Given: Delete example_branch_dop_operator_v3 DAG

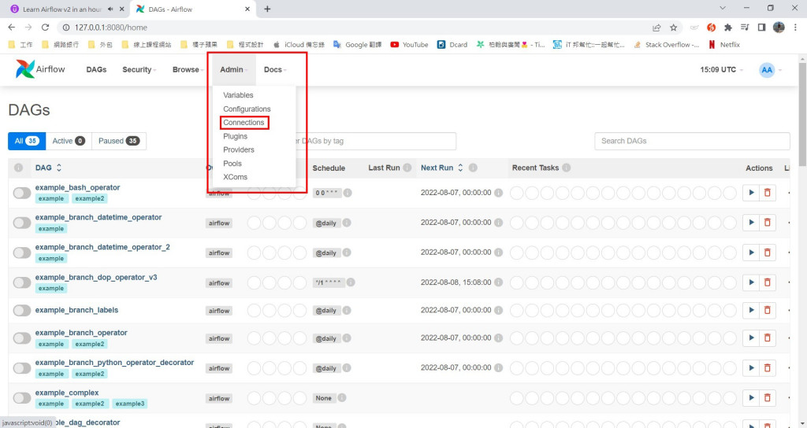Looking at the screenshot, I should pyautogui.click(x=768, y=282).
